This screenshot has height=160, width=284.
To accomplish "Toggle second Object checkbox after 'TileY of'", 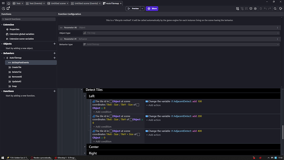I will point(131,120).
